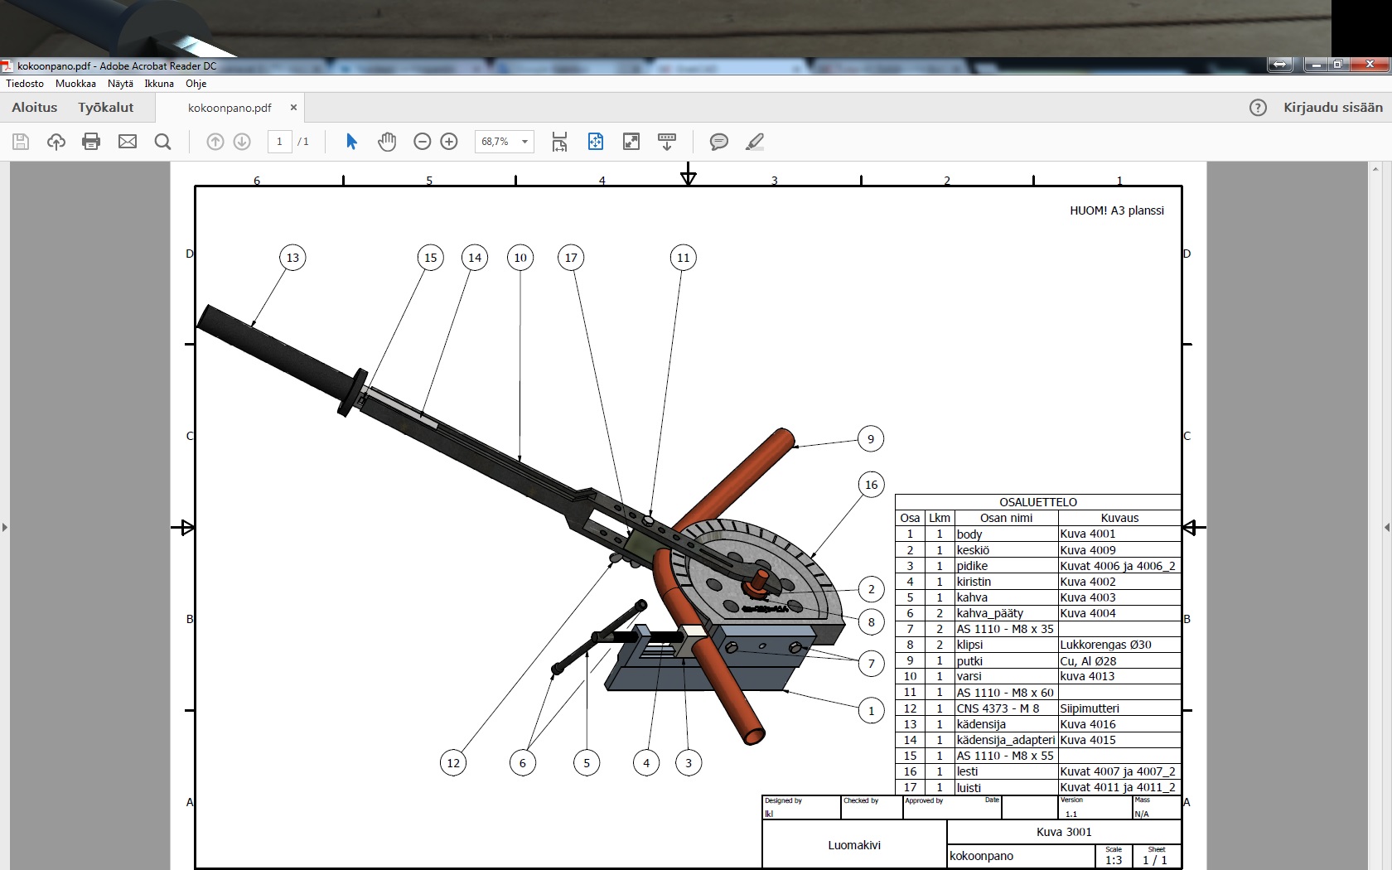
Task: Open the Ohje menu
Action: [x=196, y=84]
